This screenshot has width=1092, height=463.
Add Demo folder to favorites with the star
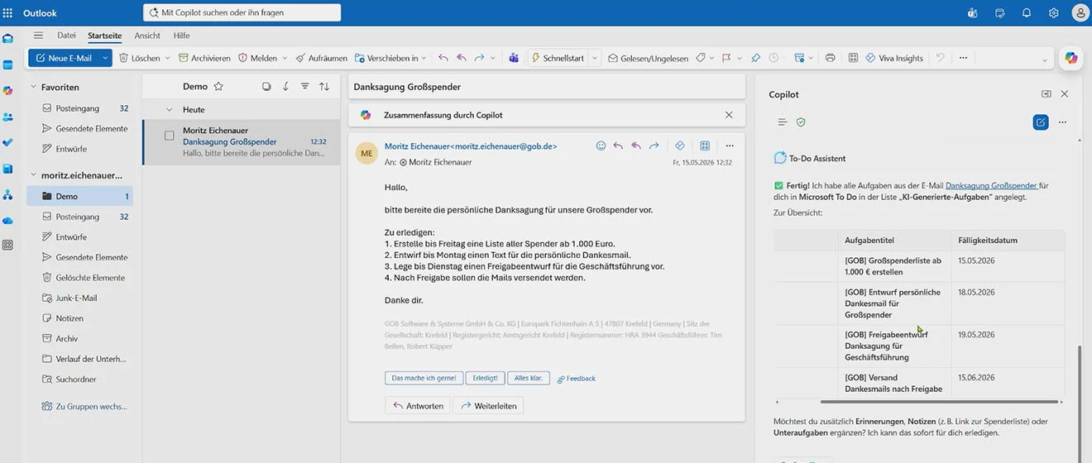coord(218,86)
